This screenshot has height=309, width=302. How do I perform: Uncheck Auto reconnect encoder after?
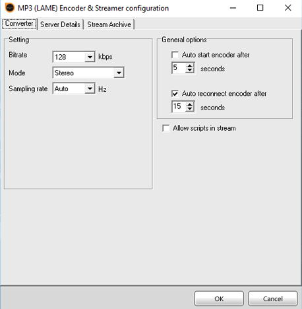[x=175, y=94]
